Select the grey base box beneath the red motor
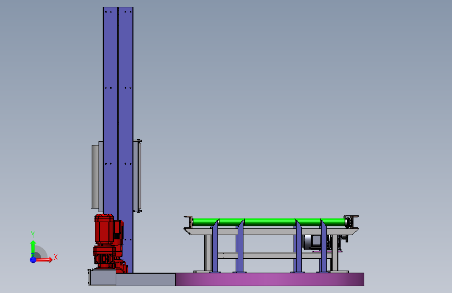452x293 pixels. click(x=102, y=278)
